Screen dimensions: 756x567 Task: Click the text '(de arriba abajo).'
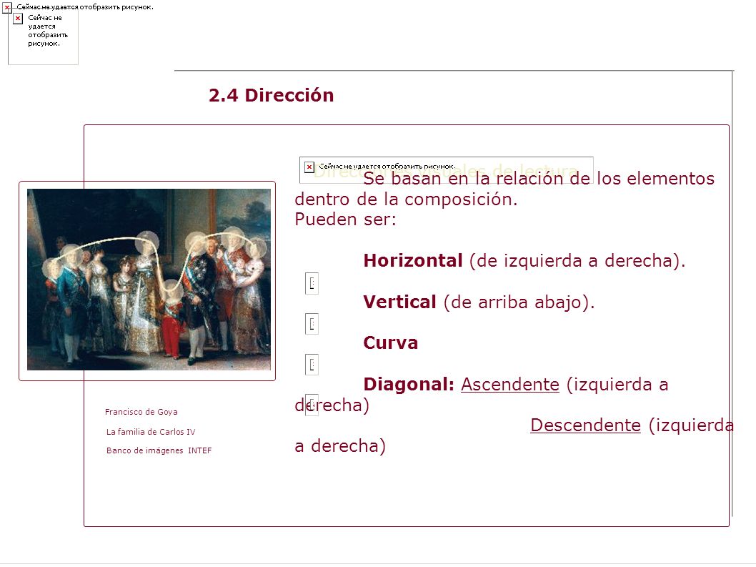coord(519,302)
